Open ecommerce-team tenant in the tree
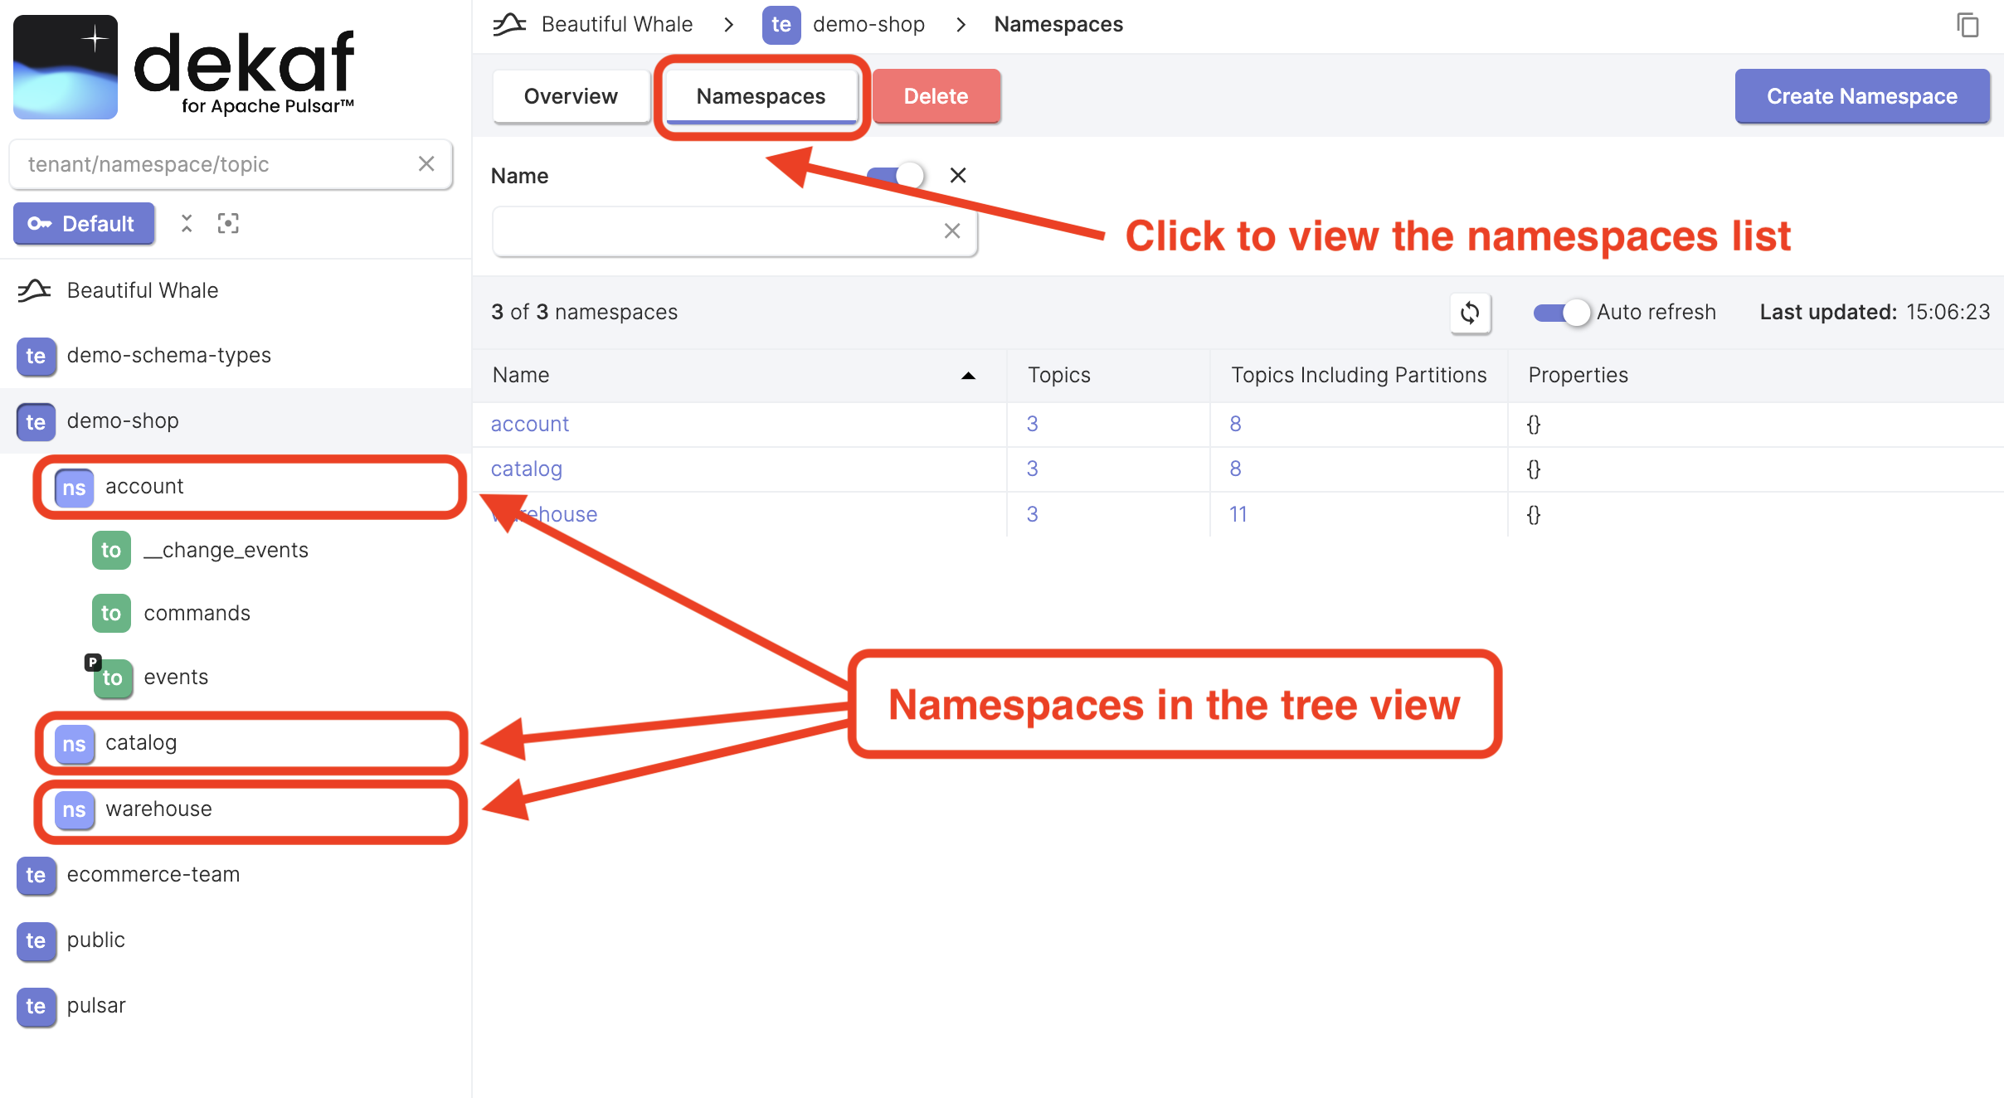 153,874
